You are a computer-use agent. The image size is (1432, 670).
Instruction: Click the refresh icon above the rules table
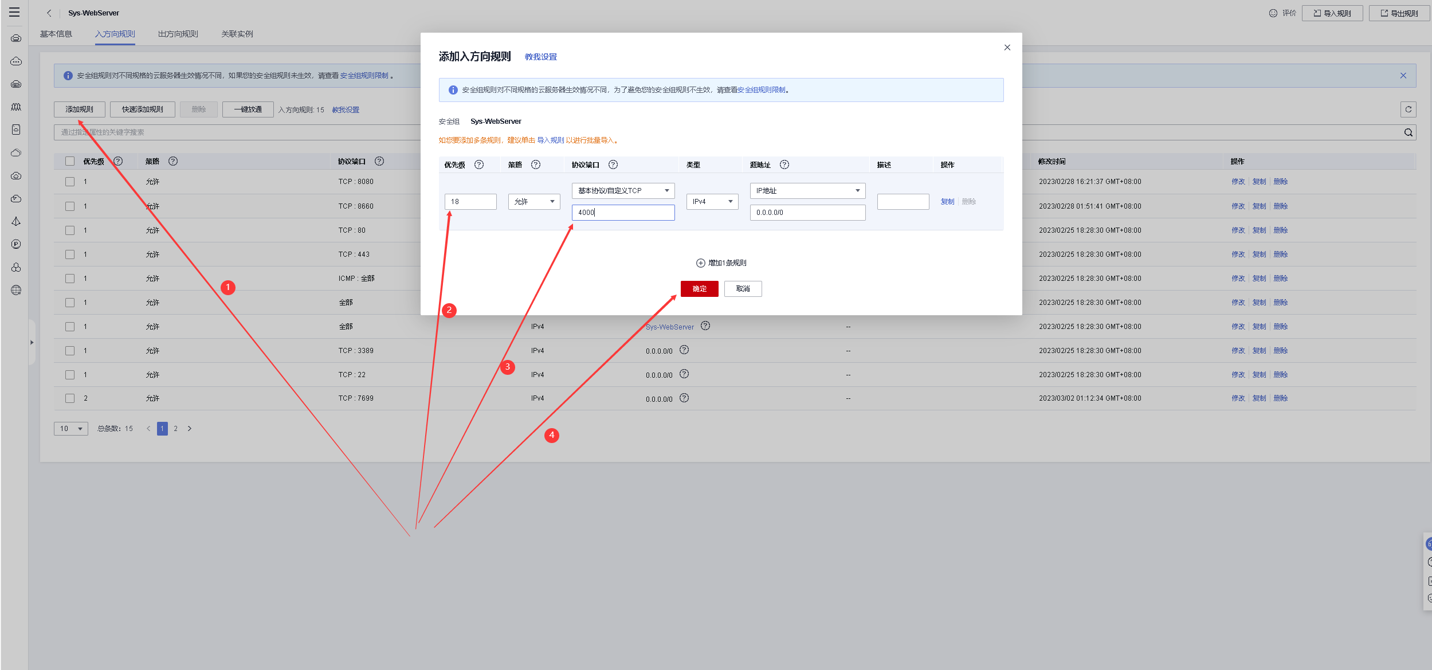click(1408, 109)
